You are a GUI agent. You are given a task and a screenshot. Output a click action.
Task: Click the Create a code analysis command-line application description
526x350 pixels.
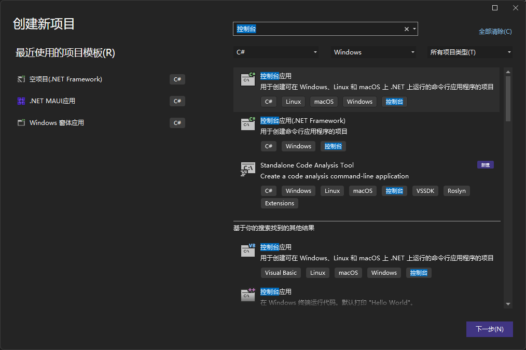335,176
